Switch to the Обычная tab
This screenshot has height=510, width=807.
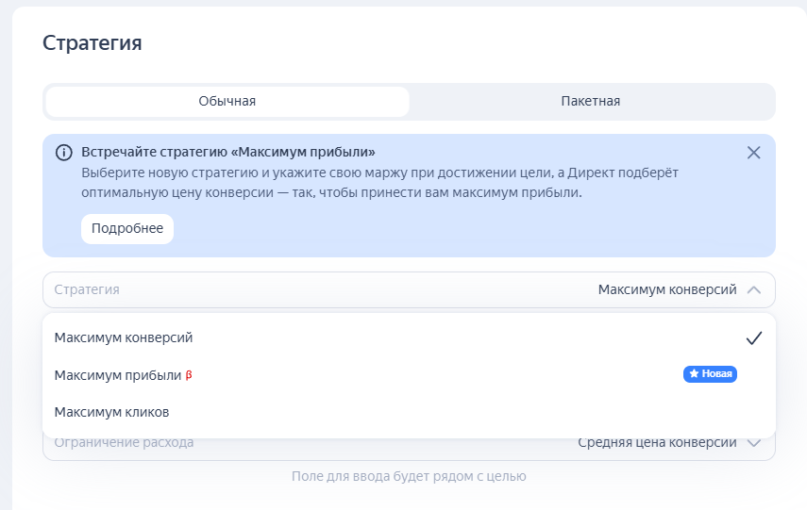coord(227,102)
